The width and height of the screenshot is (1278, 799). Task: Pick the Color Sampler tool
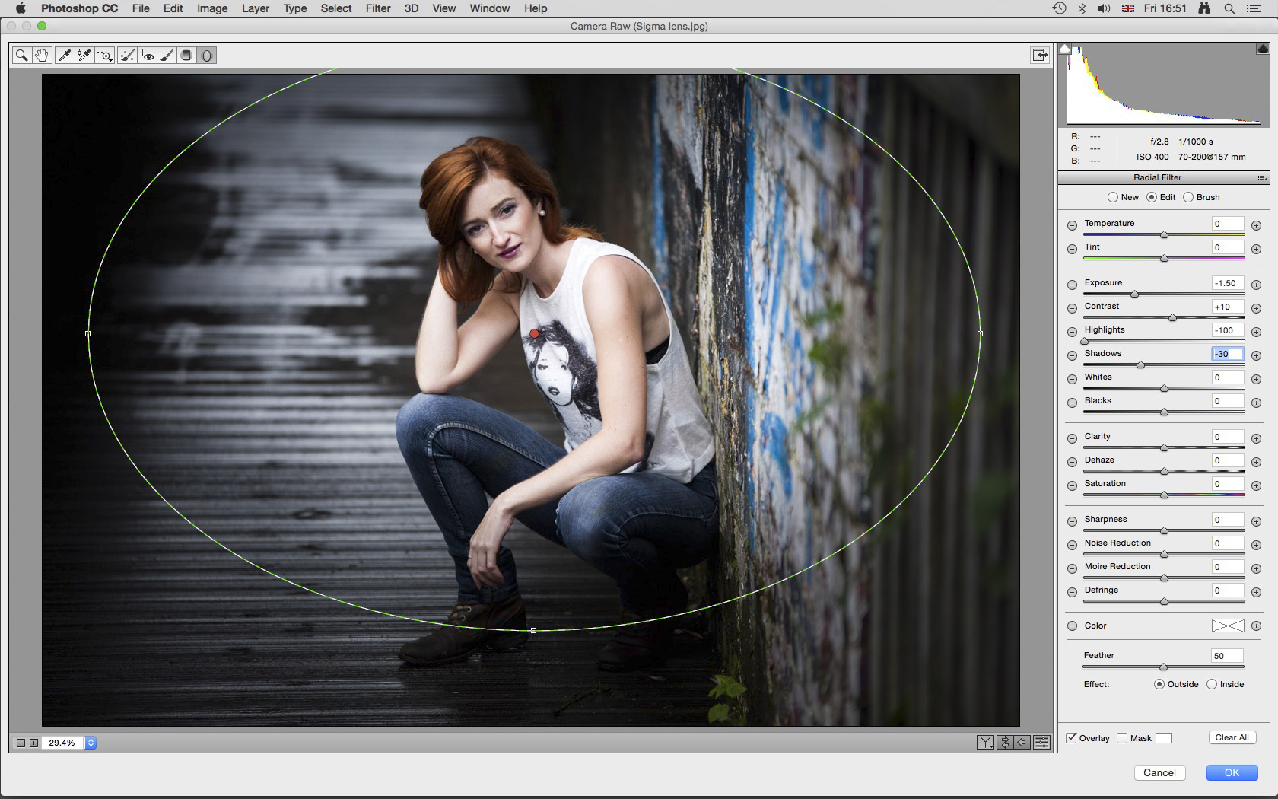click(x=84, y=56)
